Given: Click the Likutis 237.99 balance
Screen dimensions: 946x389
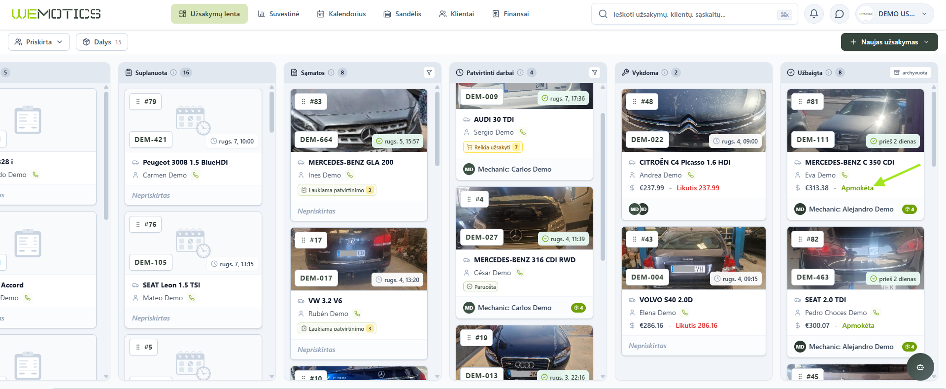Looking at the screenshot, I should coord(698,188).
